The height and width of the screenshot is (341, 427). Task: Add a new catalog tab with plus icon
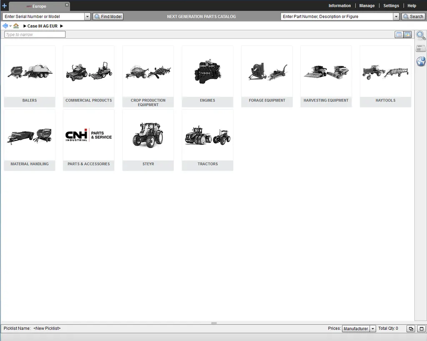(x=4, y=6)
